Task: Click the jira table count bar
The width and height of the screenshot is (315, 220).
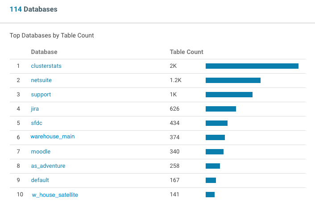Action: tap(220, 109)
